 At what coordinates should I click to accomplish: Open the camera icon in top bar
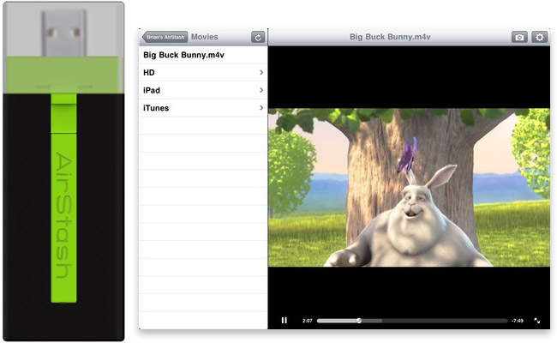[519, 37]
